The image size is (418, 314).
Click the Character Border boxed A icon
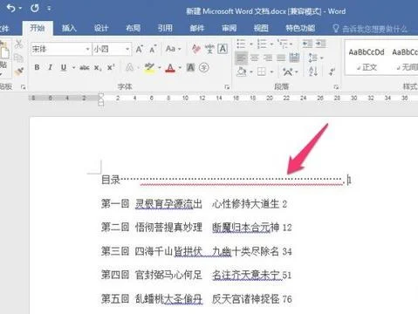pyautogui.click(x=223, y=49)
